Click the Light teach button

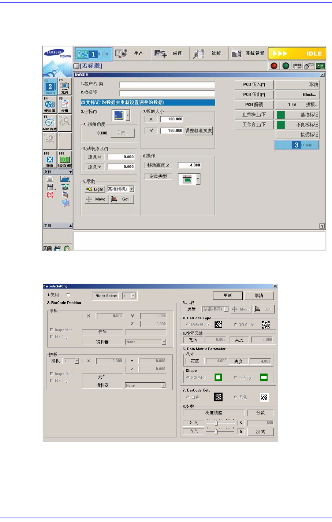95,189
